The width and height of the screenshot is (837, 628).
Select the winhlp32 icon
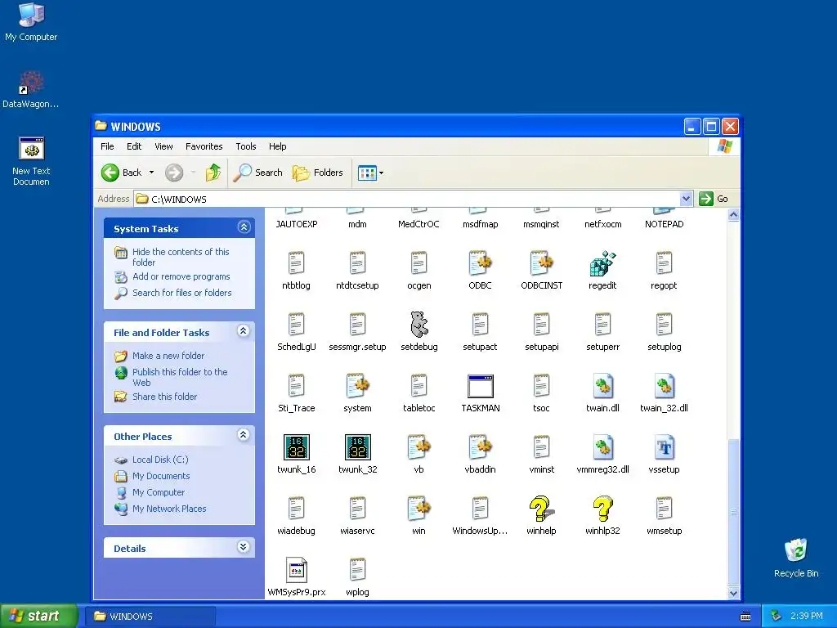(x=602, y=509)
